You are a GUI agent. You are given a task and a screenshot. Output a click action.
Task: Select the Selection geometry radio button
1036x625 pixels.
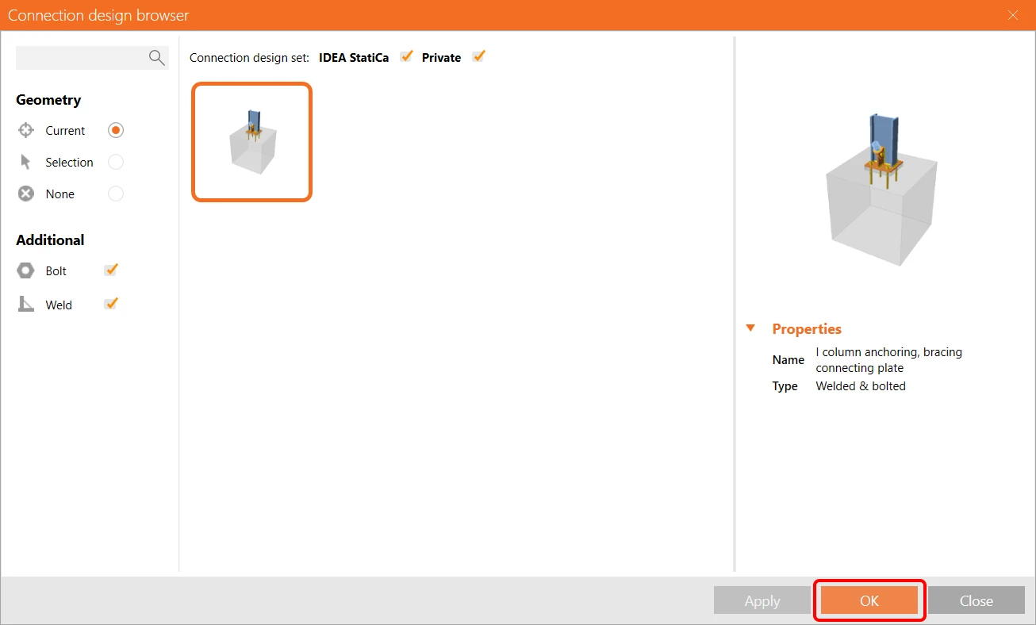(116, 162)
